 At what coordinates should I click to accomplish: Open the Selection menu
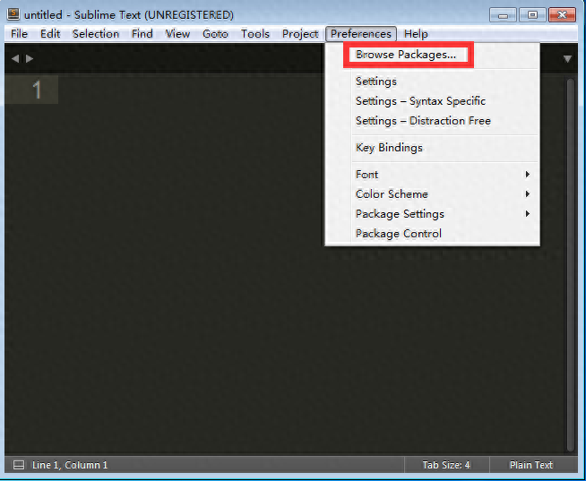coord(96,34)
